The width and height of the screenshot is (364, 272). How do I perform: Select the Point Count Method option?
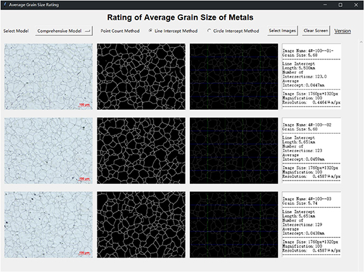(x=120, y=31)
